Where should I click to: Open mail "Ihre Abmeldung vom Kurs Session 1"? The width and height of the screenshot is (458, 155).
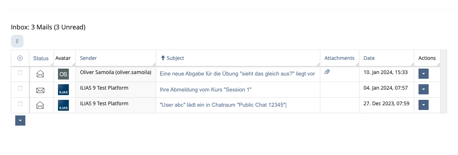coord(205,90)
